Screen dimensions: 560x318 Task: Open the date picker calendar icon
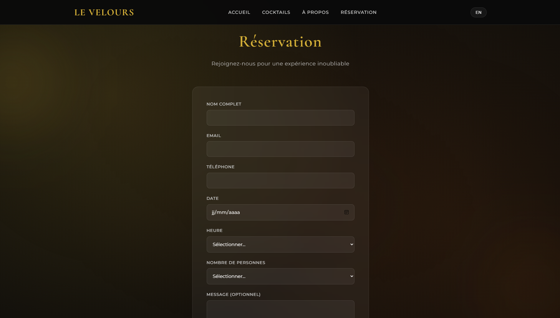346,212
